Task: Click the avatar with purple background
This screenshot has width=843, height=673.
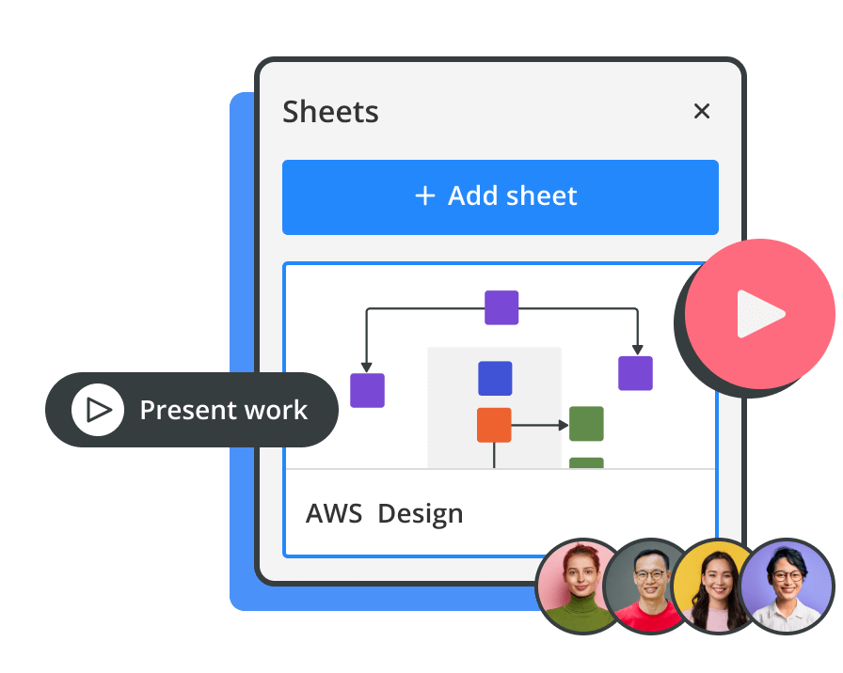Action: tap(787, 587)
